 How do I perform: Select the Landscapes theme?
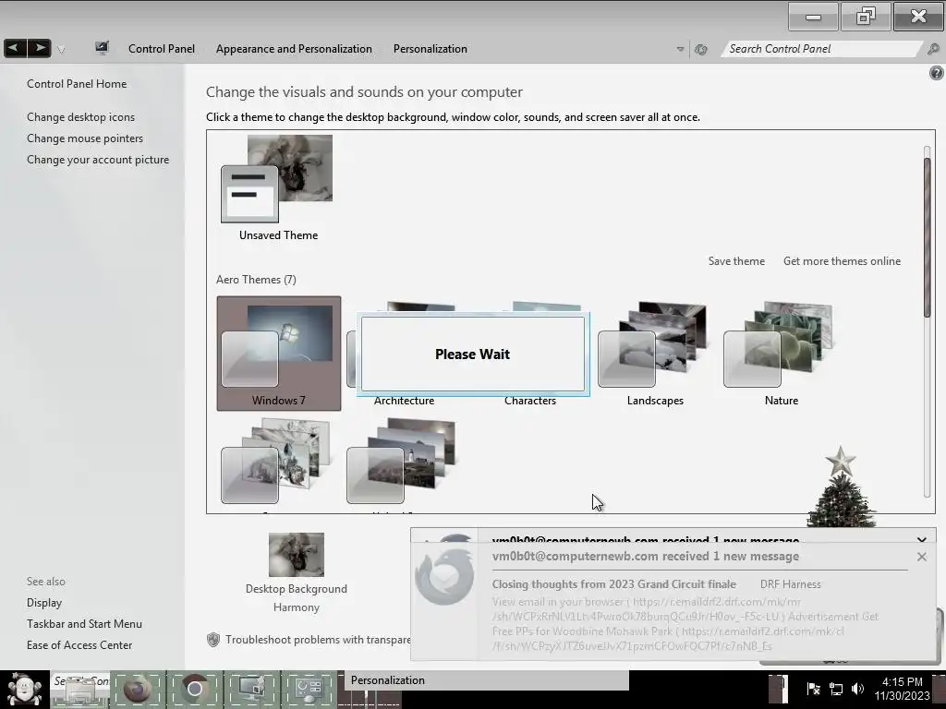[655, 354]
